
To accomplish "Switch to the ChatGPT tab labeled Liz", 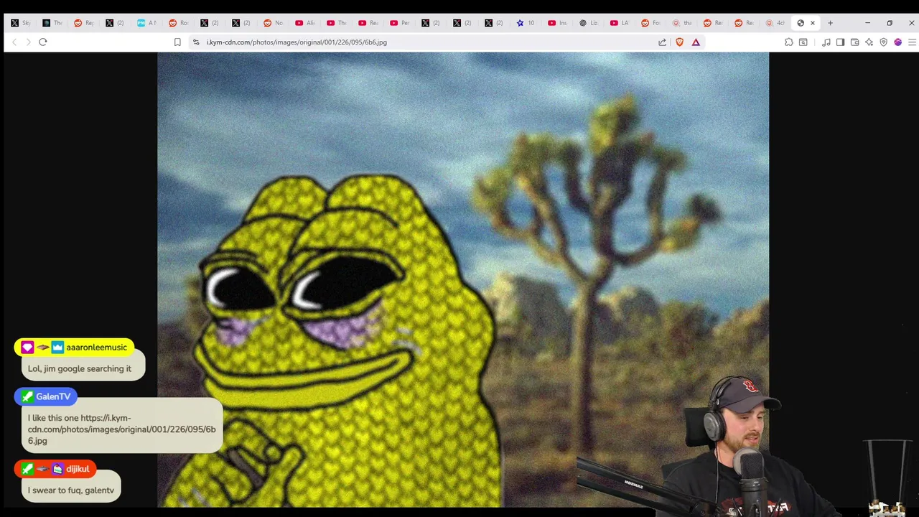I will [x=589, y=23].
